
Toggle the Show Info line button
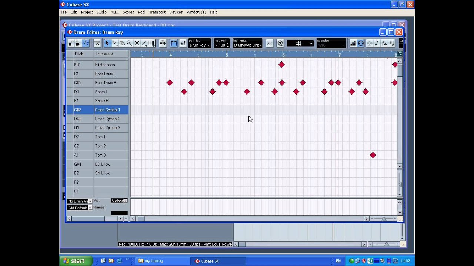[x=97, y=44]
